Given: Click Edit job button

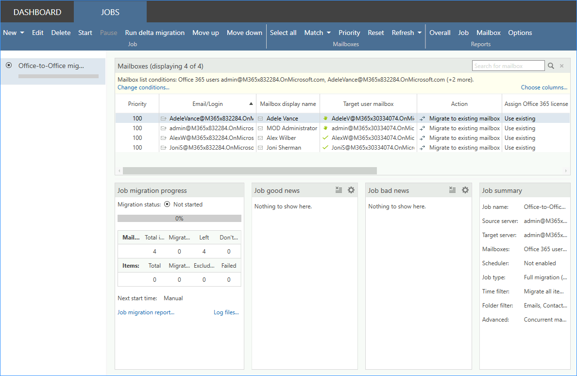Looking at the screenshot, I should (37, 33).
